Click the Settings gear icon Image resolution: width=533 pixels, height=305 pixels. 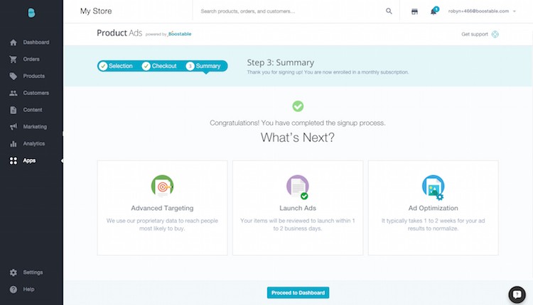coord(14,272)
